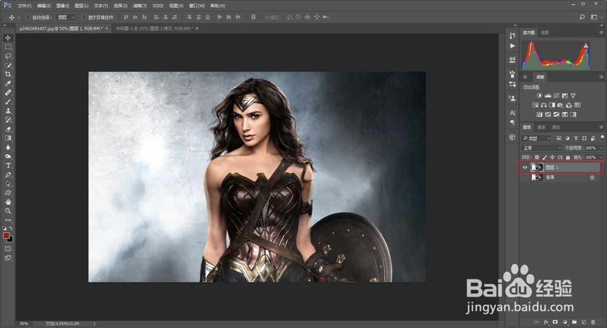Select the Crop tool
This screenshot has height=328, width=607.
point(8,74)
